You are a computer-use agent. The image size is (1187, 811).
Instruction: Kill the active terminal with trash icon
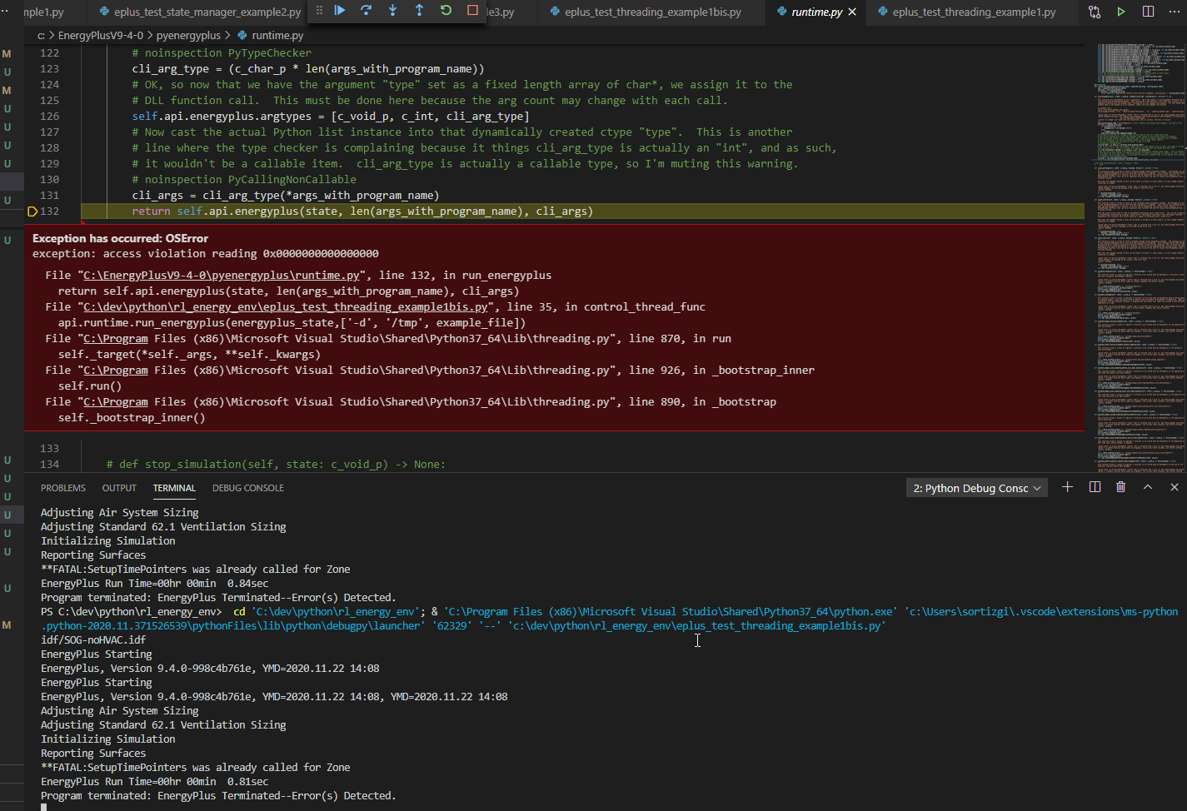(1121, 487)
